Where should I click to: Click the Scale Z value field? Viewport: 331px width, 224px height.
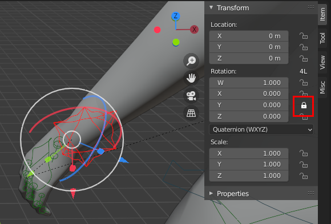click(249, 176)
